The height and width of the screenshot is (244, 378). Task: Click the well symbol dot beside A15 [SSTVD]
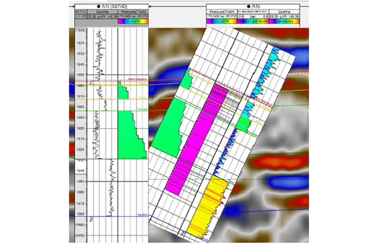pyautogui.click(x=99, y=6)
